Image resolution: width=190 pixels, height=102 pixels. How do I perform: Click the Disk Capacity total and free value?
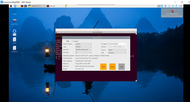pyautogui.click(x=83, y=61)
